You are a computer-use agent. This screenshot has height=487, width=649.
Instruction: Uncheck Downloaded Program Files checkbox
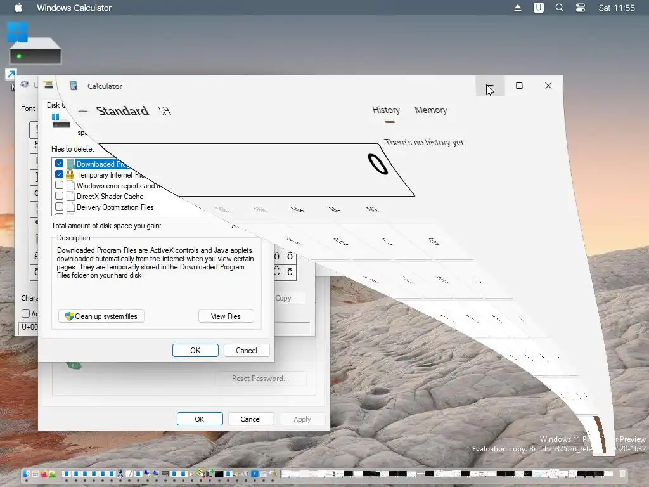pos(59,164)
